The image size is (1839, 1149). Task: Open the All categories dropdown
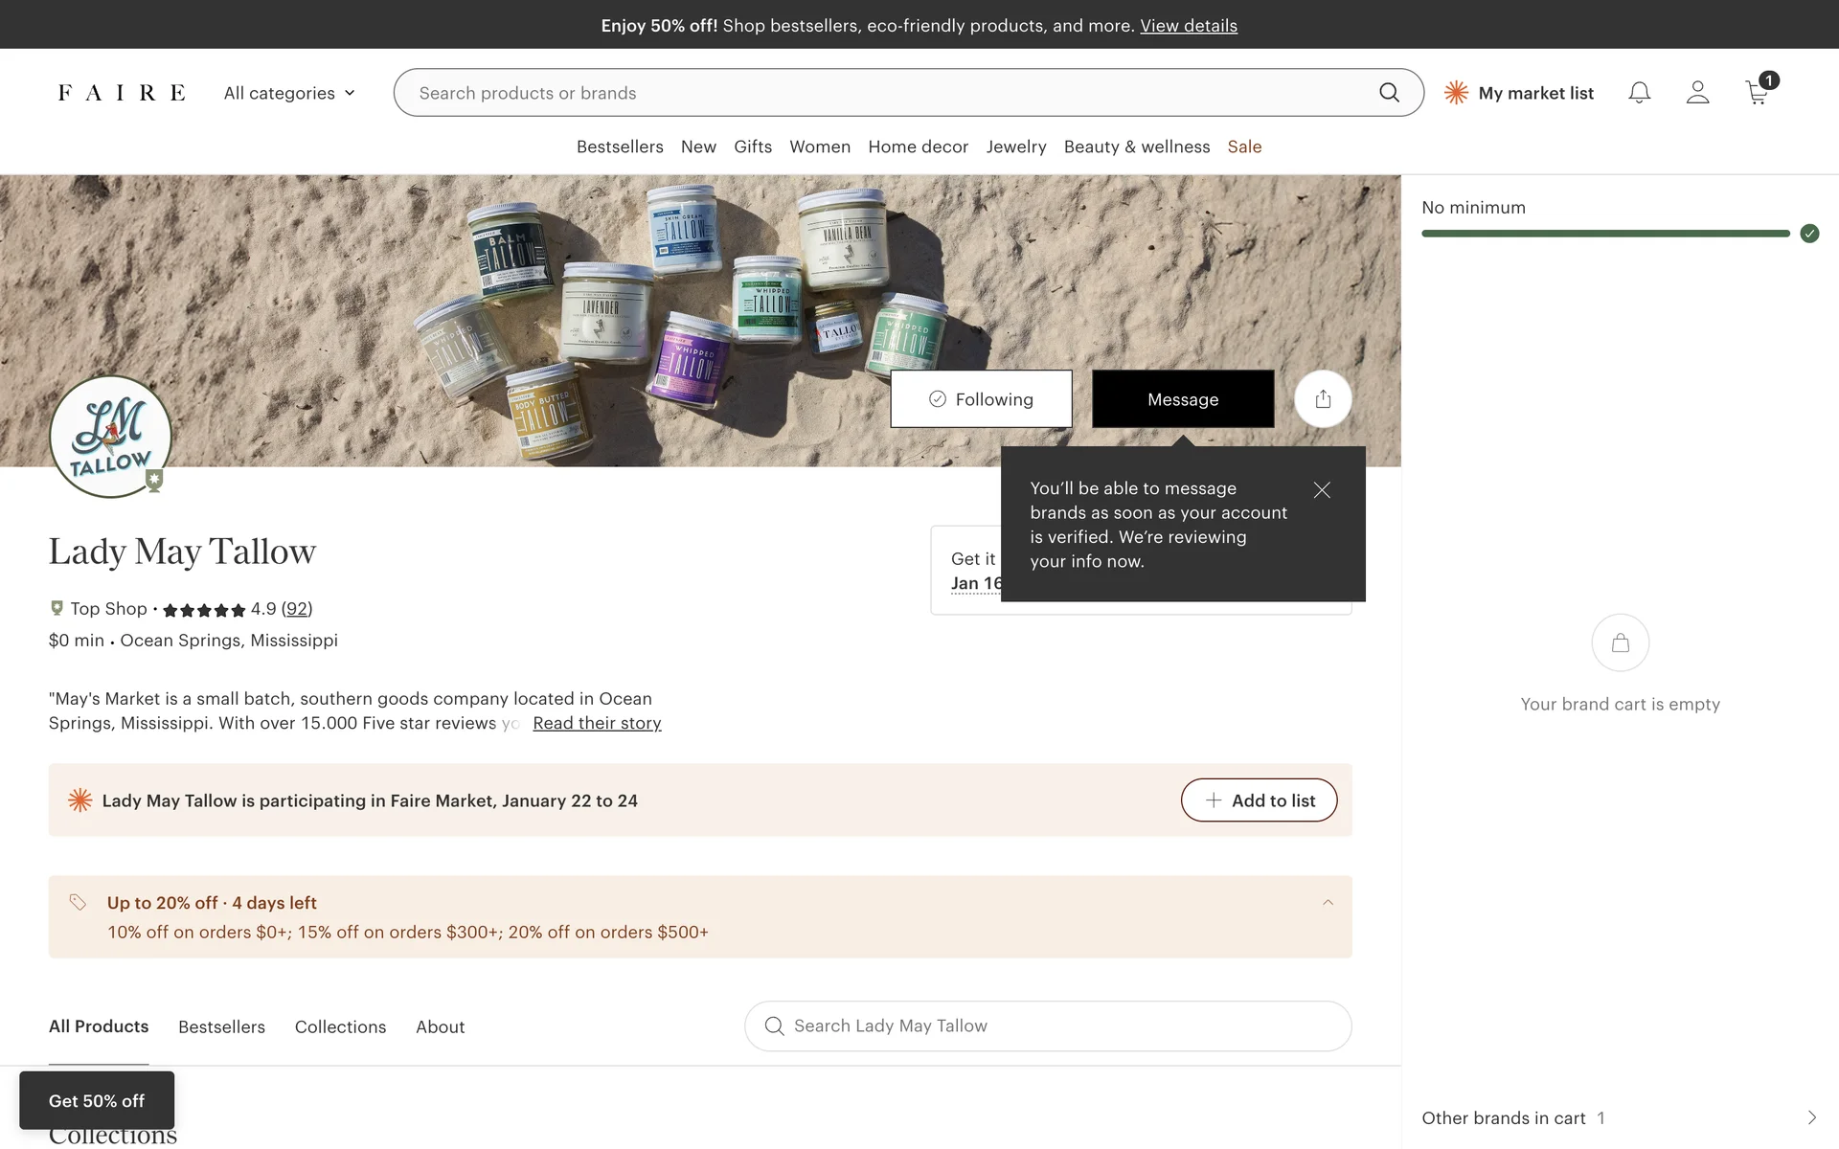(289, 93)
